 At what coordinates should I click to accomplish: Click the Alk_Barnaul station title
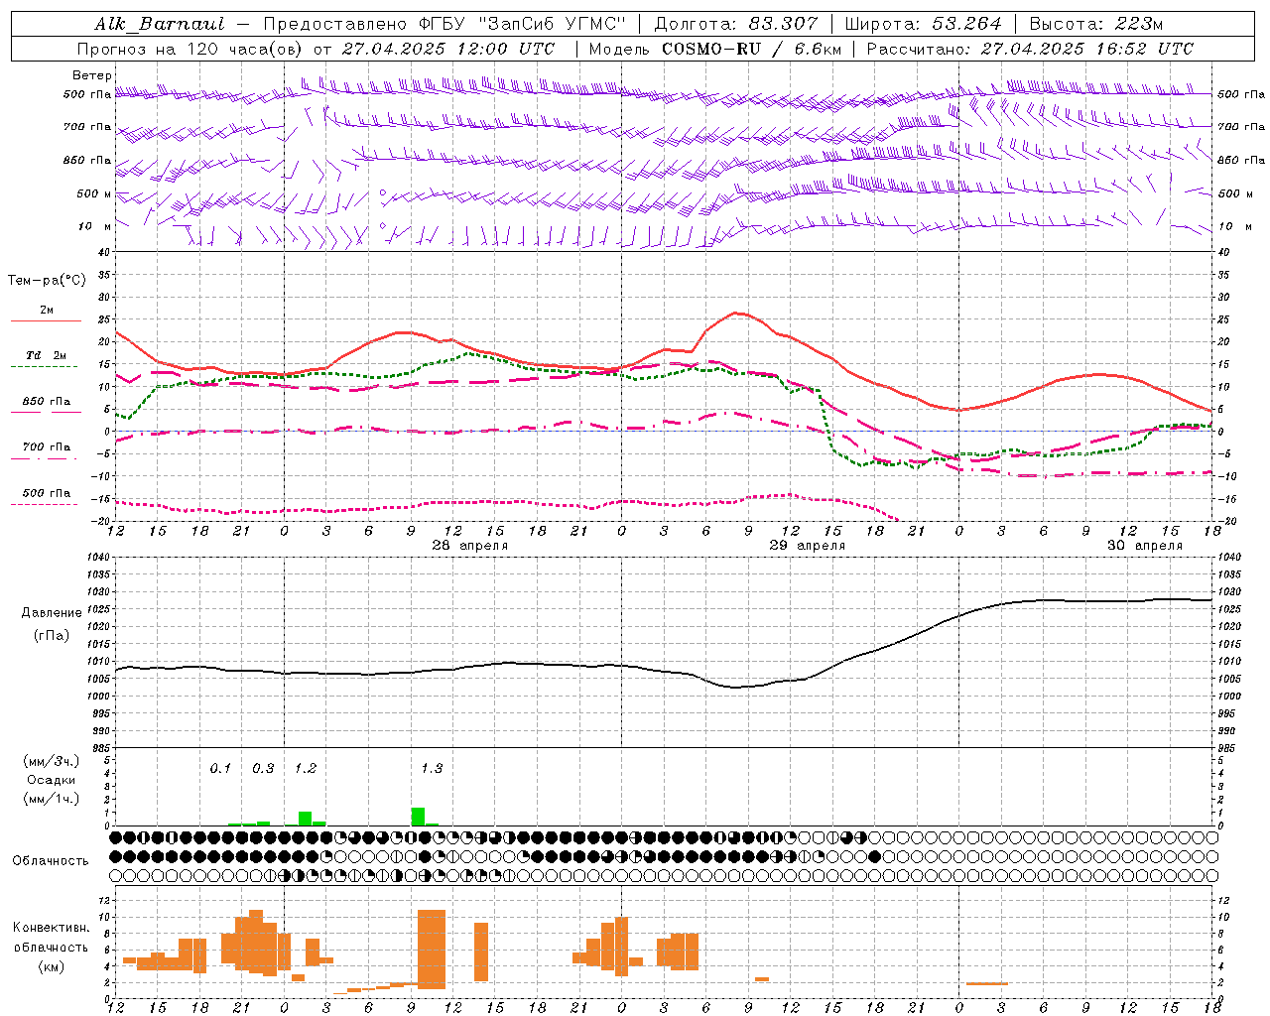click(160, 24)
